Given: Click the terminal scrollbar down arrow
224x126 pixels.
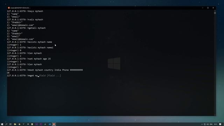Looking at the screenshot, I should click(x=215, y=115).
